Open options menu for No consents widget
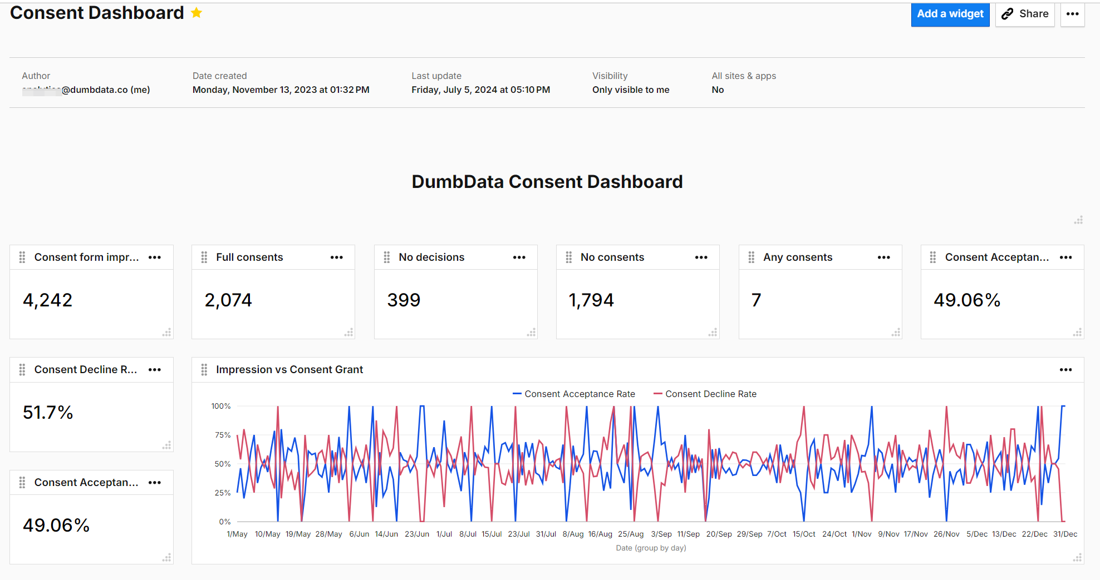 701,257
